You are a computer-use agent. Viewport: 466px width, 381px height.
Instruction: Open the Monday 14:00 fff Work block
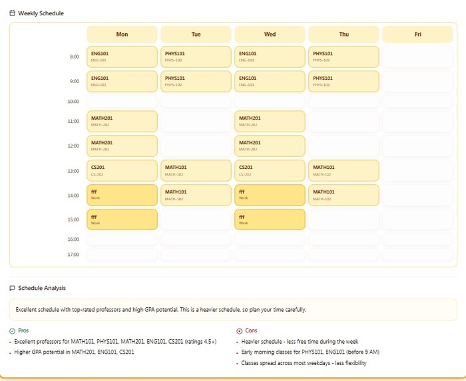coord(122,195)
